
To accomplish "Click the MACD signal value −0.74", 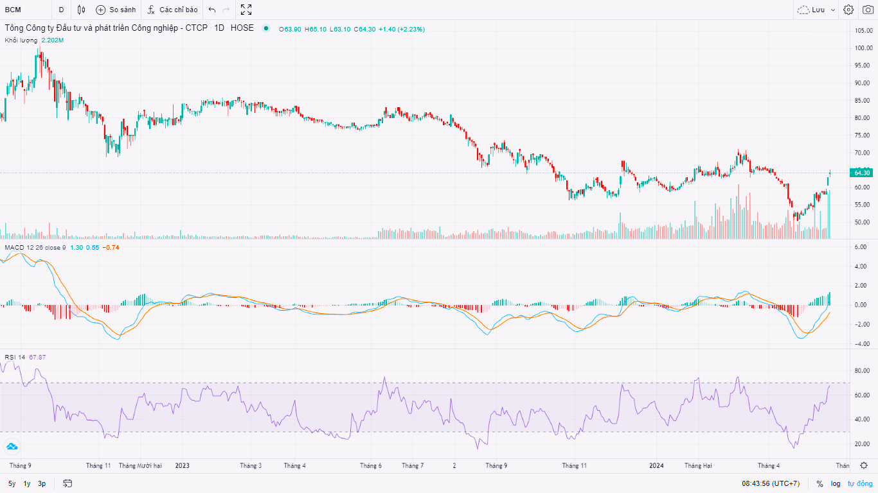I will (111, 247).
